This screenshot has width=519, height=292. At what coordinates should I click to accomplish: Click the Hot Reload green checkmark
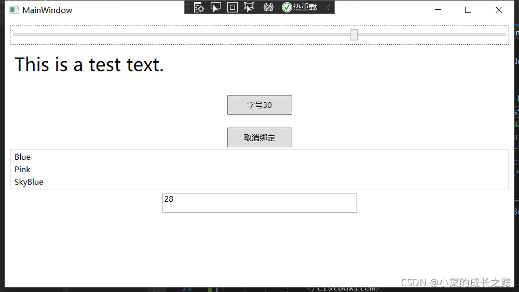coord(286,7)
